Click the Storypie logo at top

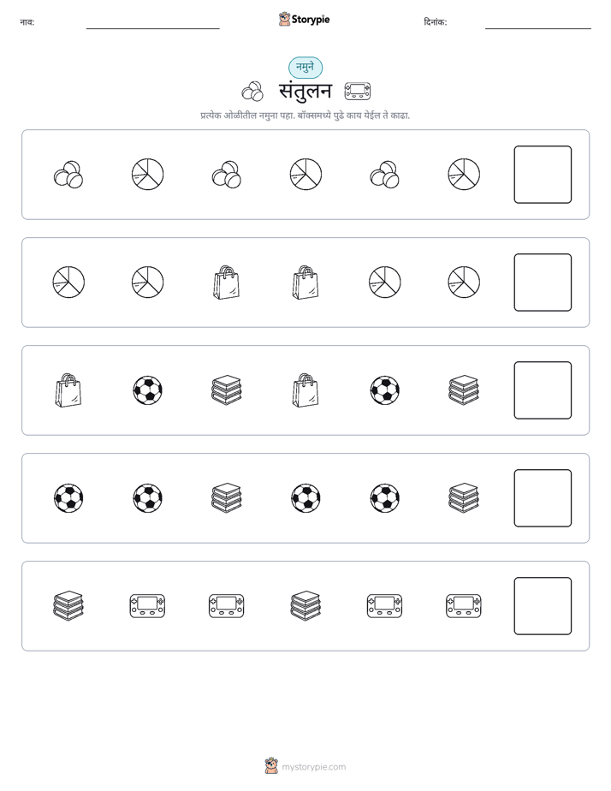(304, 19)
